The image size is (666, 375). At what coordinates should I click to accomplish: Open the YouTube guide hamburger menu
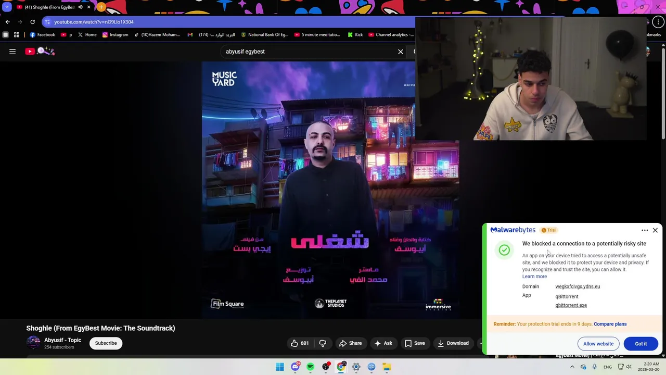[12, 52]
